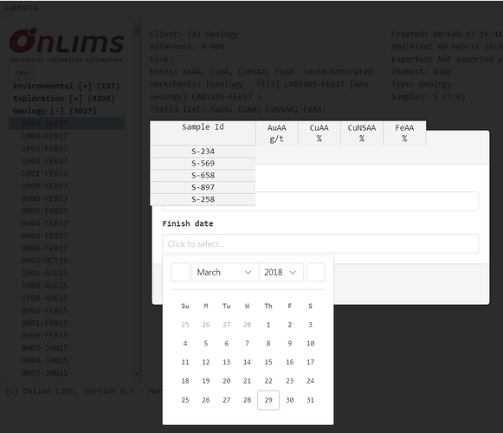
Task: Open worksheet 0003-OCT15
Action: pyautogui.click(x=45, y=261)
